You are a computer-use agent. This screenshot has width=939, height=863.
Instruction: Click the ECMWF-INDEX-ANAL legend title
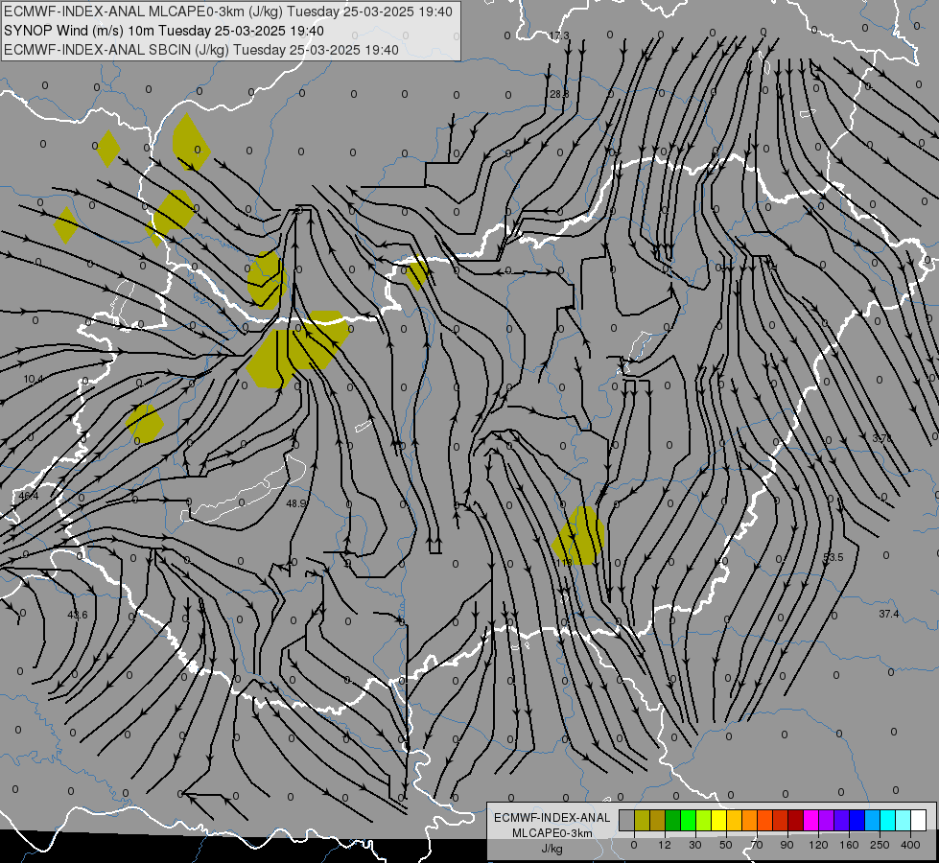[x=552, y=818]
